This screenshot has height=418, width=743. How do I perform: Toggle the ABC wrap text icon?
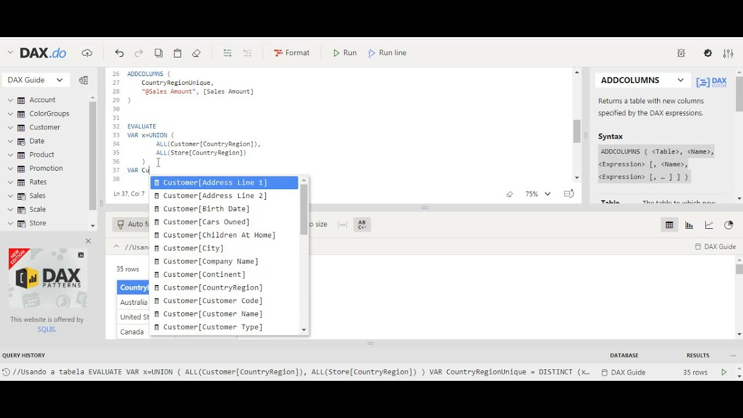click(x=362, y=224)
